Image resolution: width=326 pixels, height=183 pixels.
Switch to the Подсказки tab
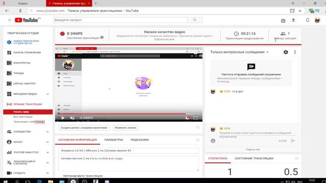pos(140,140)
